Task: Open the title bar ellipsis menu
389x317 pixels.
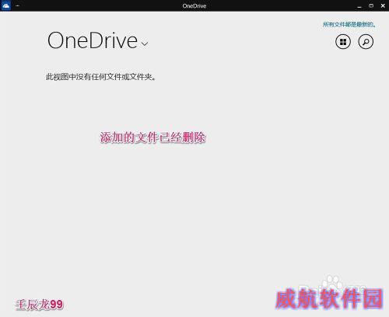Action: [x=17, y=5]
